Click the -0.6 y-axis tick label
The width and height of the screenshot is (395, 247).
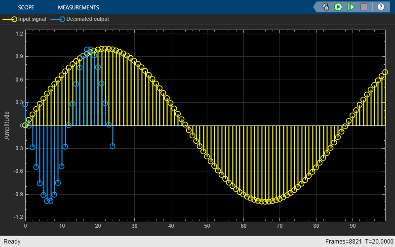18,171
